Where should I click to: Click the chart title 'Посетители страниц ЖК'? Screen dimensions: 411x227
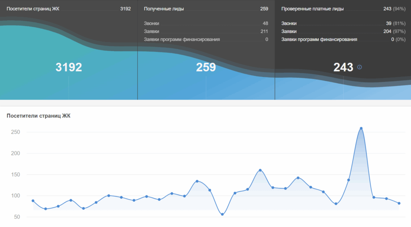click(x=39, y=116)
